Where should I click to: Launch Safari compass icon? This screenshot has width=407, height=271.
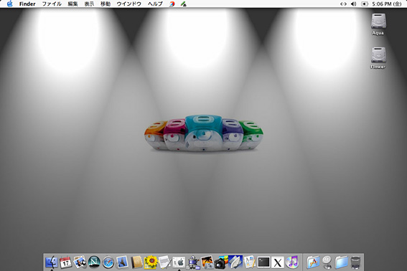pyautogui.click(x=108, y=262)
